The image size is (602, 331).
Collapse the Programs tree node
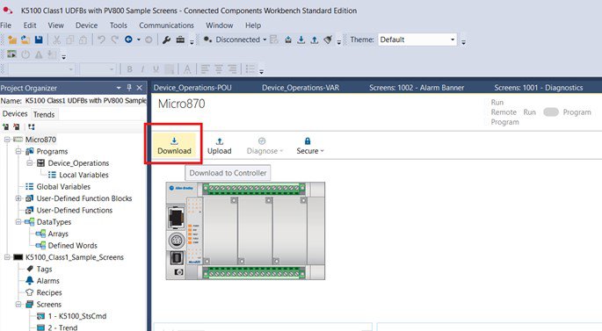click(18, 151)
